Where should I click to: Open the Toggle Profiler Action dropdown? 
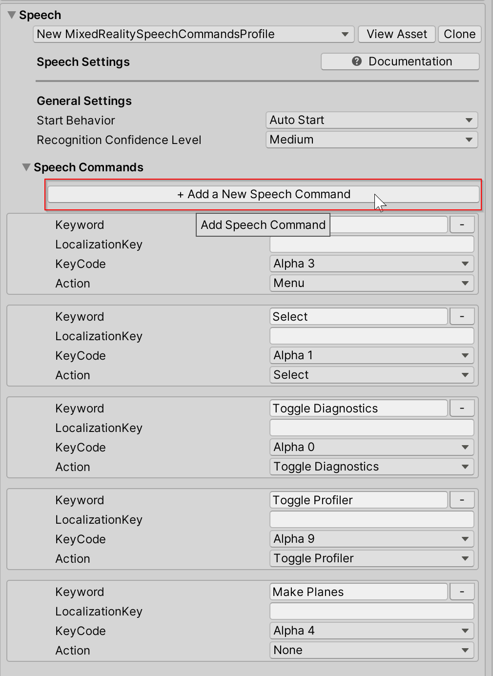(x=372, y=558)
